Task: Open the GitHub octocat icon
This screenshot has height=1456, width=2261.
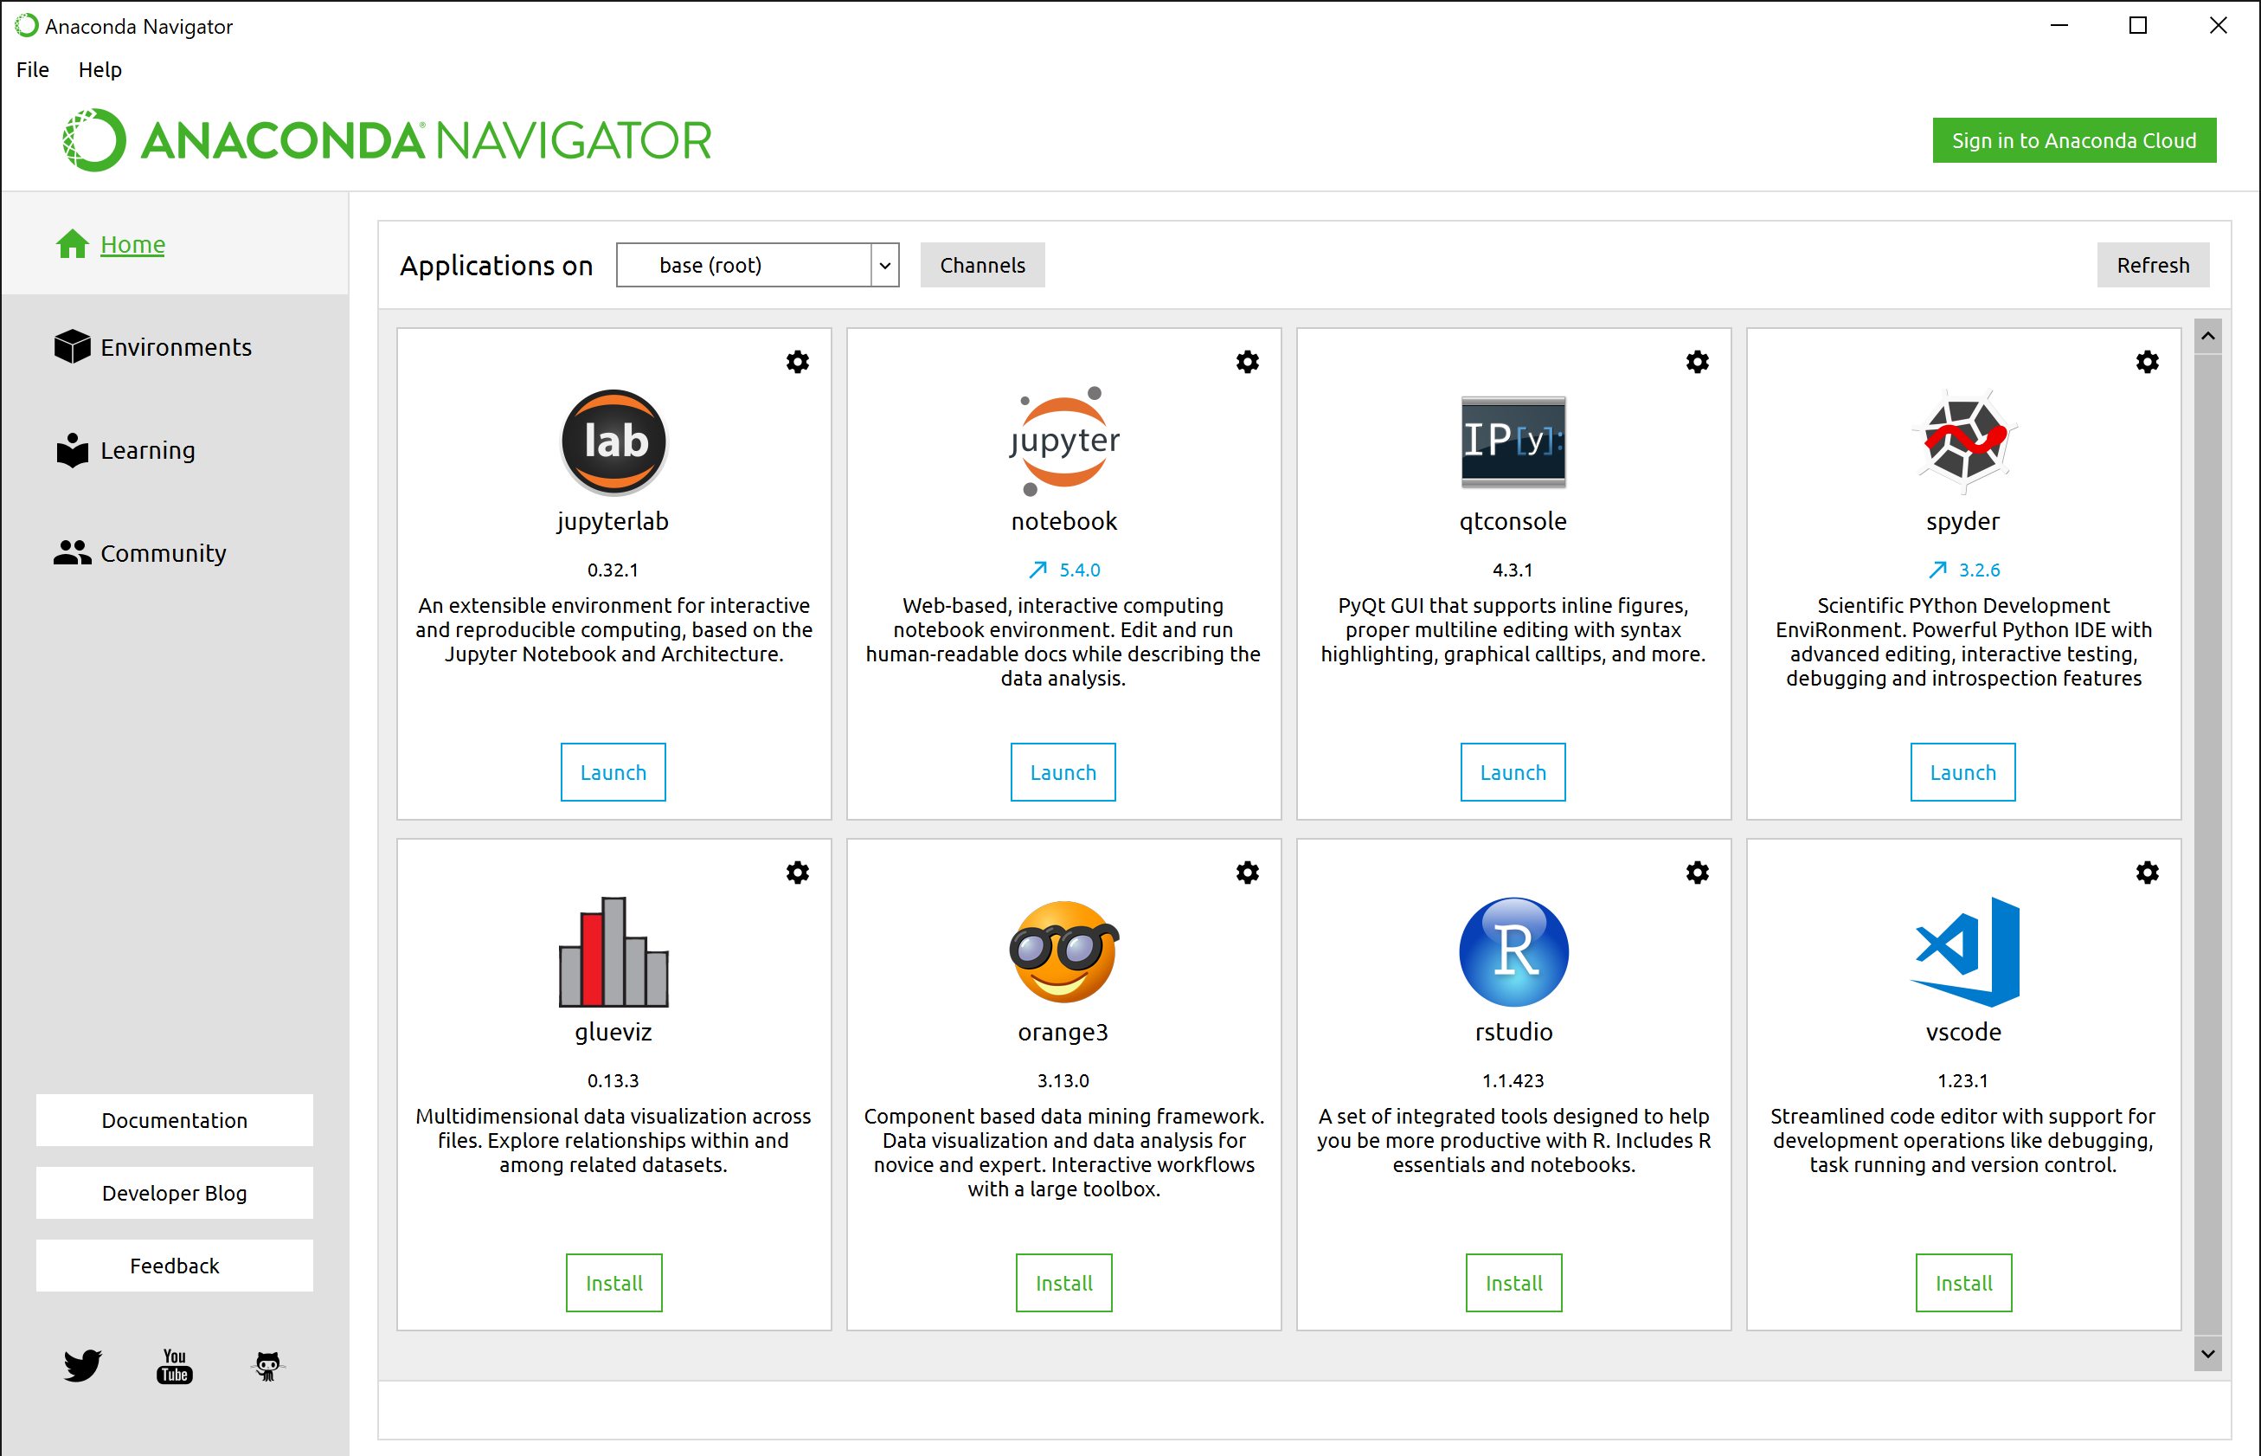Action: click(267, 1366)
